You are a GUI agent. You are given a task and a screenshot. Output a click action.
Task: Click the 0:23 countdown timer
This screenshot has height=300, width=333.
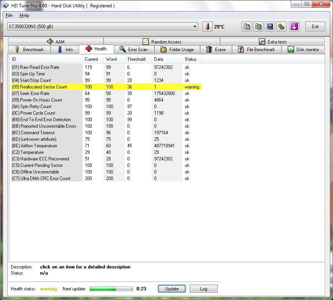(x=141, y=289)
